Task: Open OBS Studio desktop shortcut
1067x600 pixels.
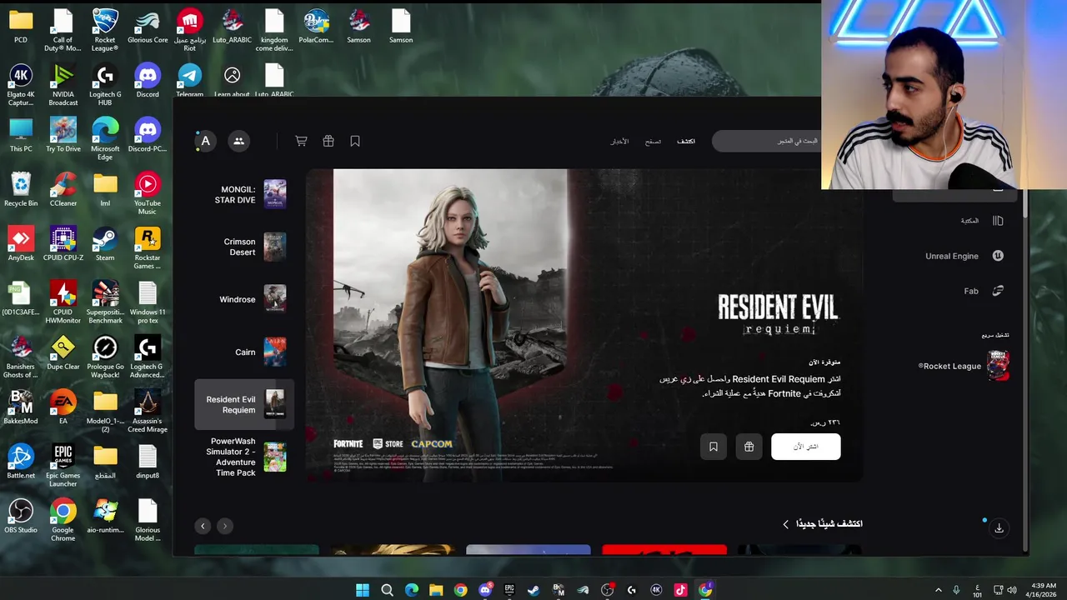Action: point(21,517)
